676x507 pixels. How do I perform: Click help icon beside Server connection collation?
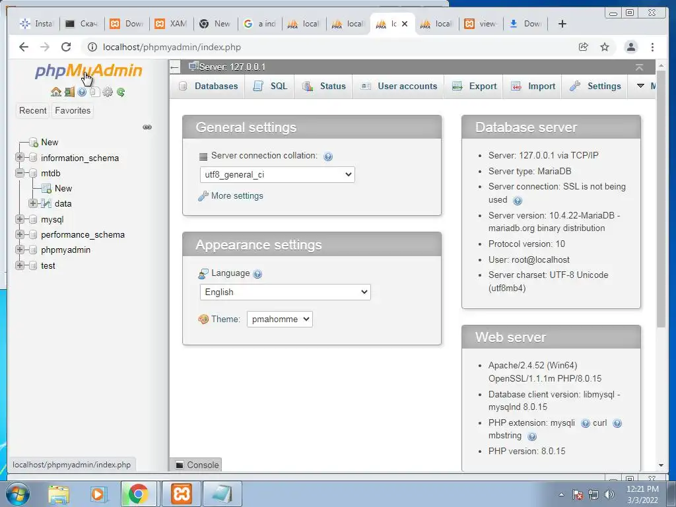(328, 156)
